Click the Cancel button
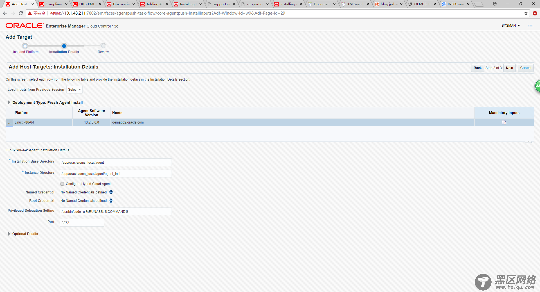The image size is (540, 292). point(525,68)
